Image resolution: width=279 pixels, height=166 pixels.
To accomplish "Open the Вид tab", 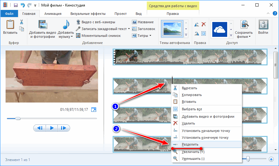I will tap(139, 14).
